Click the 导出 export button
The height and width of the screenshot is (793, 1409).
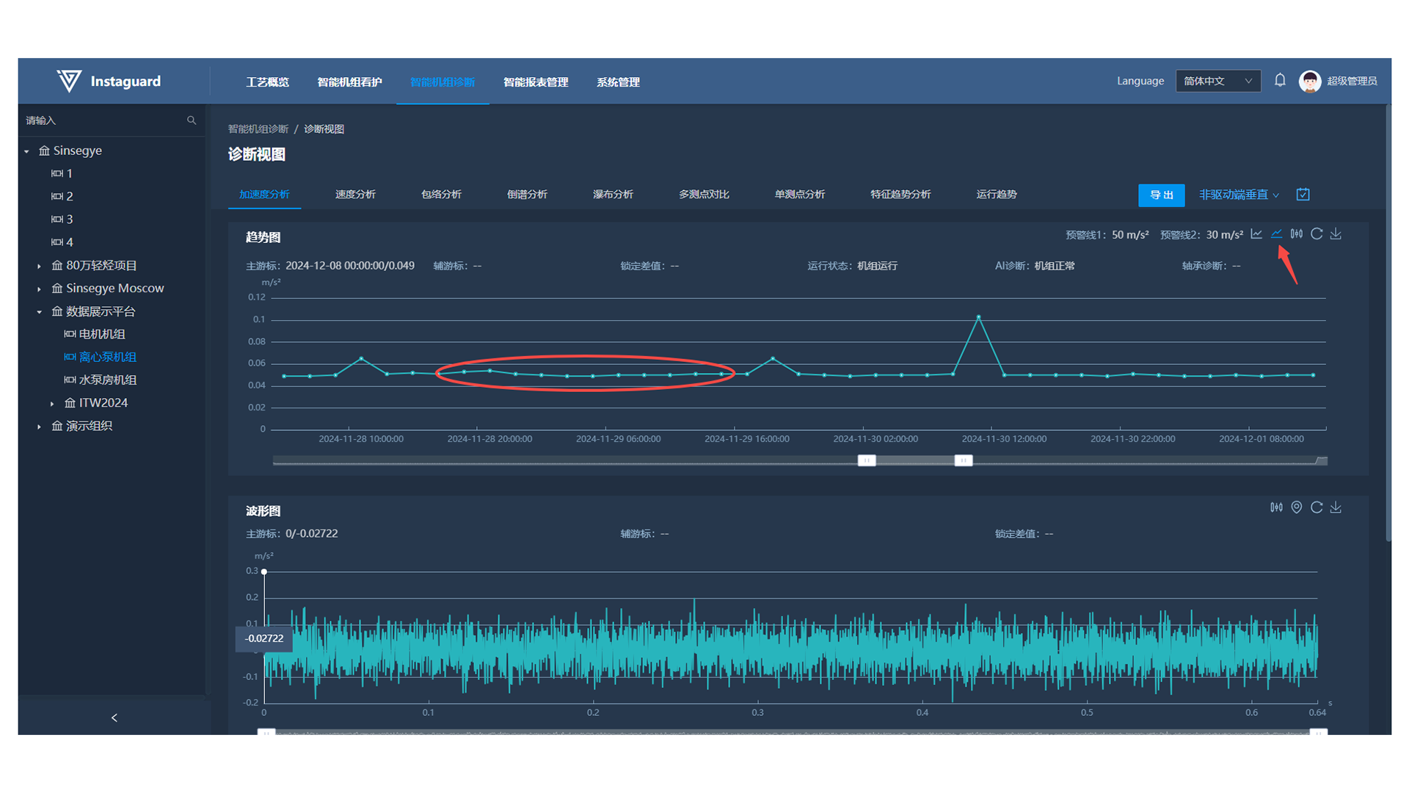pos(1161,195)
